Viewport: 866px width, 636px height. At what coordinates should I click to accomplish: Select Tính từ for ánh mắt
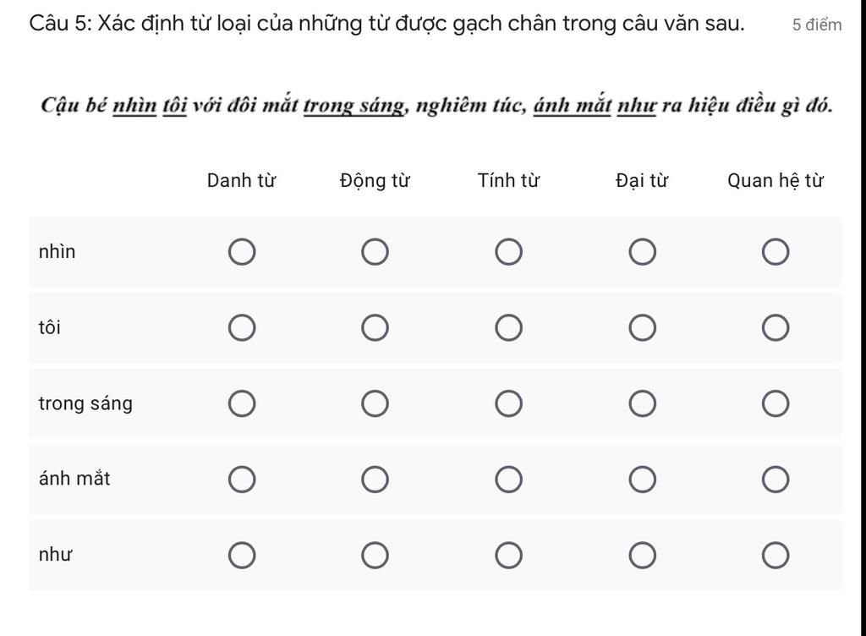508,479
